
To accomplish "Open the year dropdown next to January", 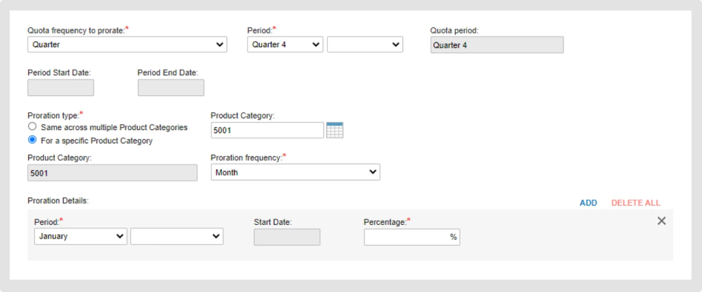I will click(176, 236).
